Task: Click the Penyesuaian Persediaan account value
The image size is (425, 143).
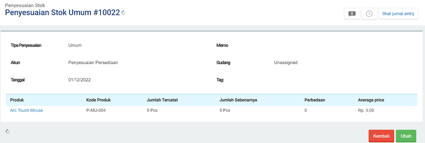Action: coord(93,63)
